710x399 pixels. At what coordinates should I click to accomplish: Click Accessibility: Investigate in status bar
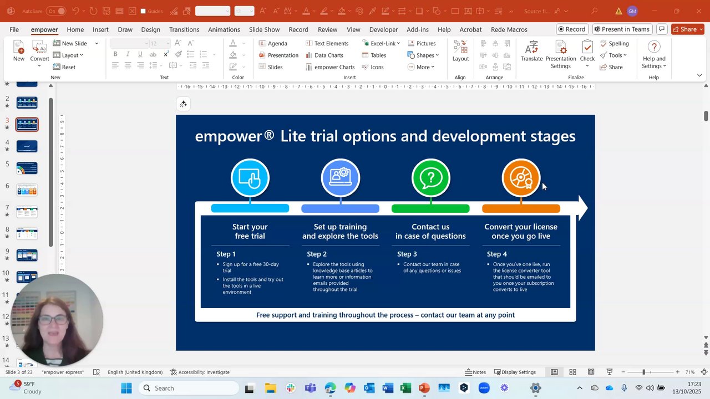[200, 372]
